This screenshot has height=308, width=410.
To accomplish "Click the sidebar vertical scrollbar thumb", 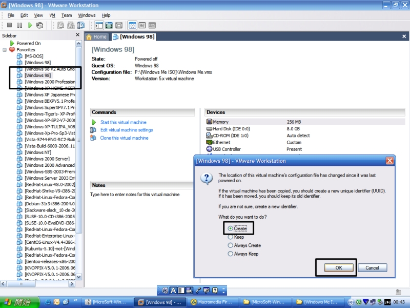I will click(x=79, y=140).
